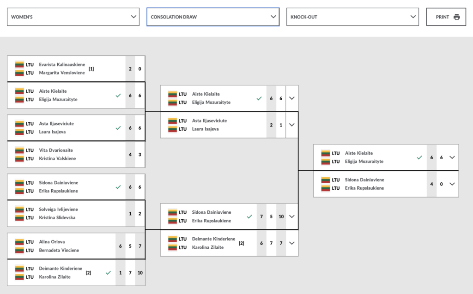Click Lithuania flag next to Evarista Kalinauskiene
The image size is (473, 294).
[19, 65]
